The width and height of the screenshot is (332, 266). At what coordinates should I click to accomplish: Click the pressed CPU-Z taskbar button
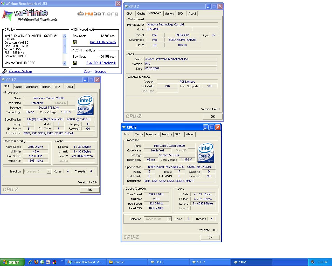252,262
